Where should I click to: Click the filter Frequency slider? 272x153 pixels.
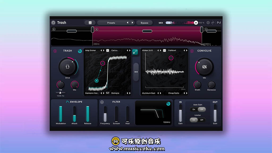pos(105,114)
